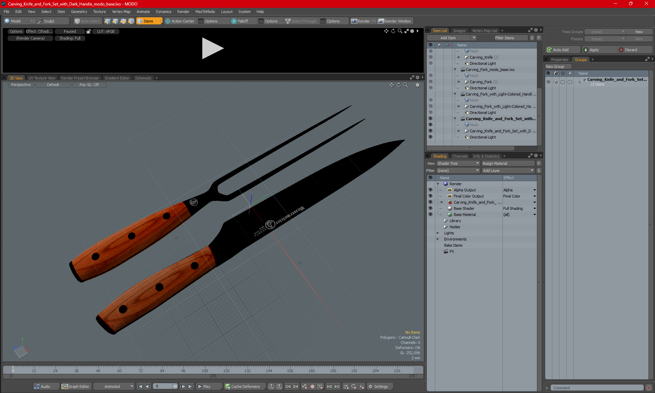Click the Cache Deformers icon
Image resolution: width=655 pixels, height=393 pixels.
[228, 387]
